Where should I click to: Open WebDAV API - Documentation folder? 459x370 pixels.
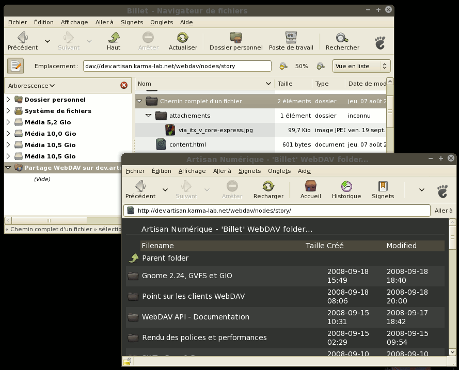click(x=196, y=317)
